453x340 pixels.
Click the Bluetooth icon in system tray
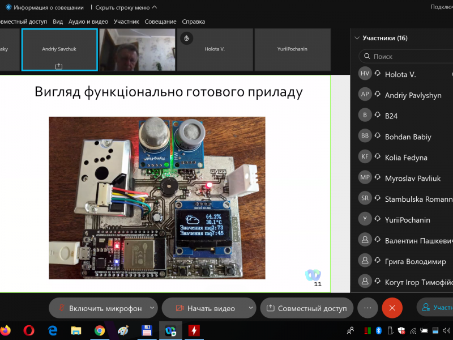[379, 330]
